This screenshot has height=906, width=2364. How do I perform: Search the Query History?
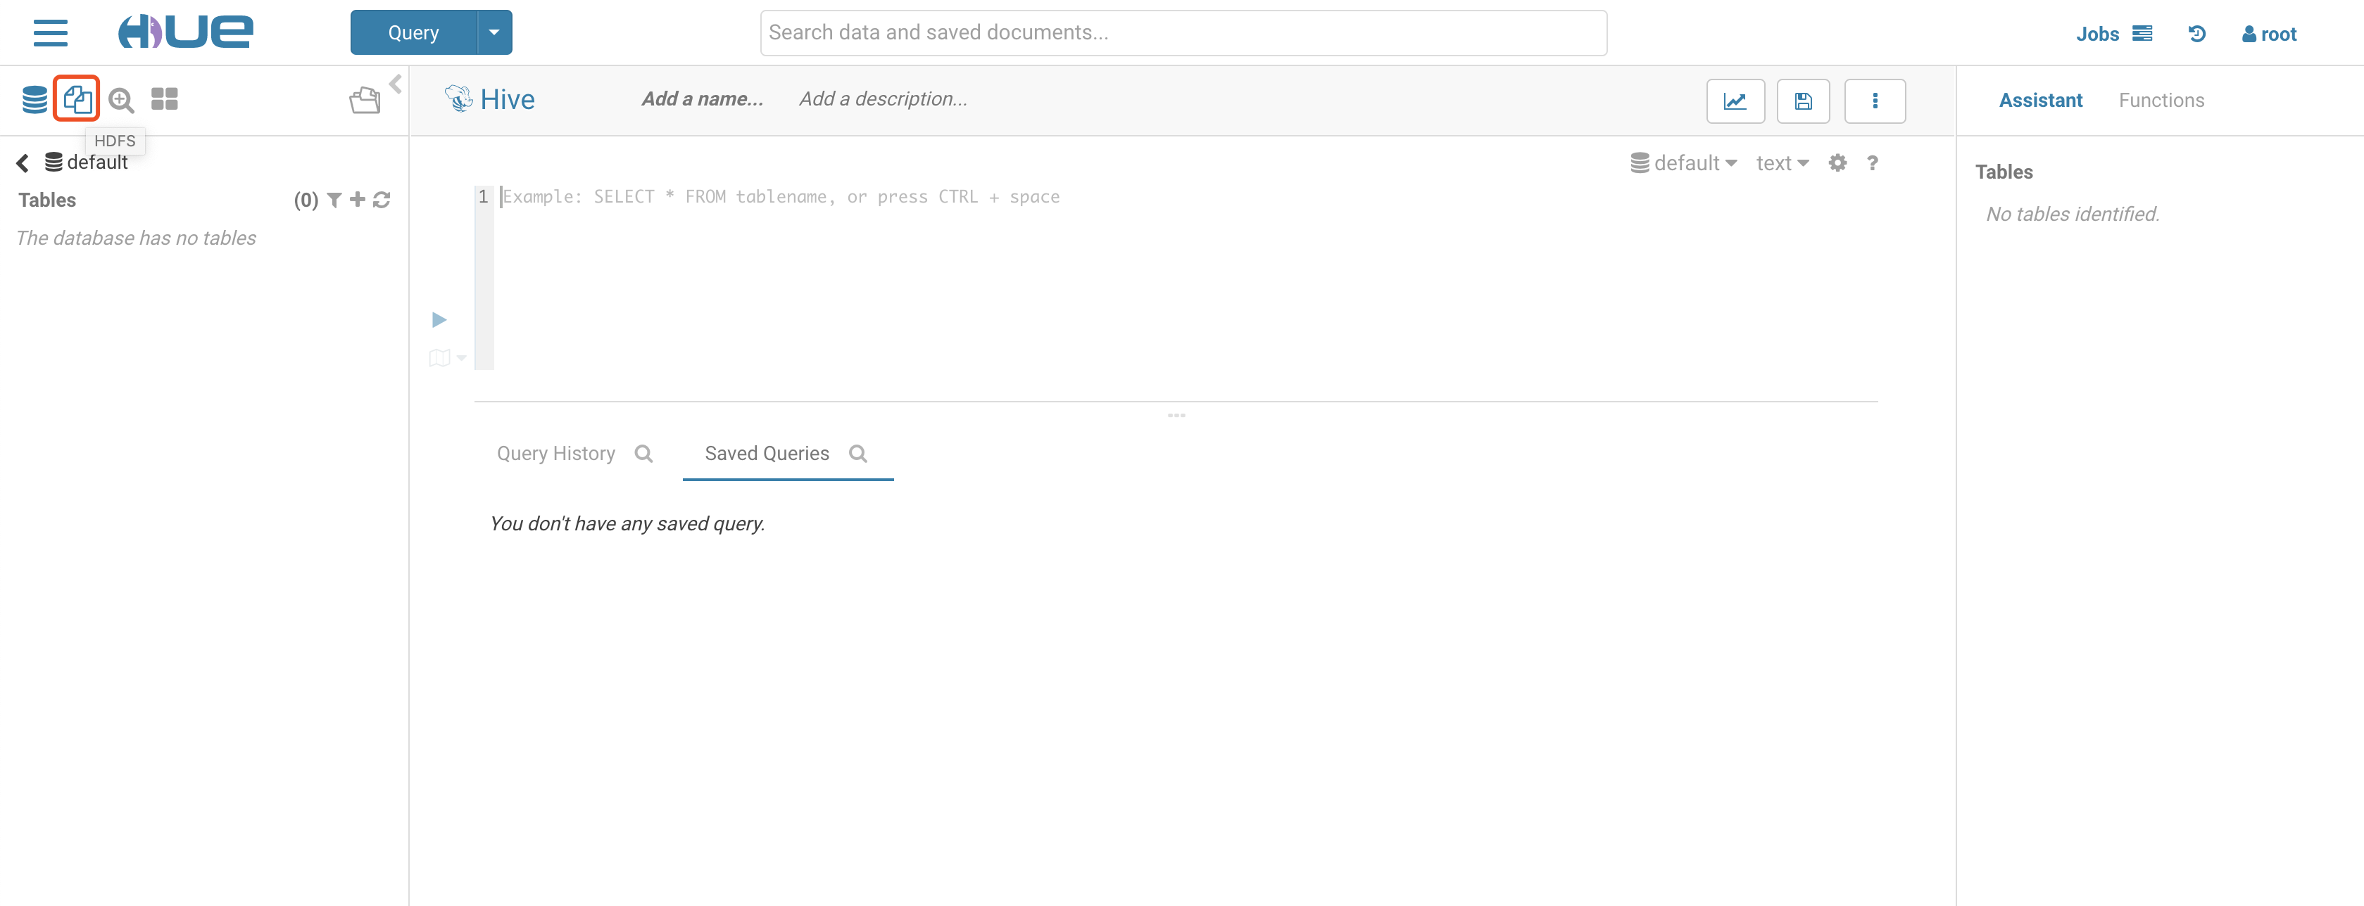(x=644, y=454)
